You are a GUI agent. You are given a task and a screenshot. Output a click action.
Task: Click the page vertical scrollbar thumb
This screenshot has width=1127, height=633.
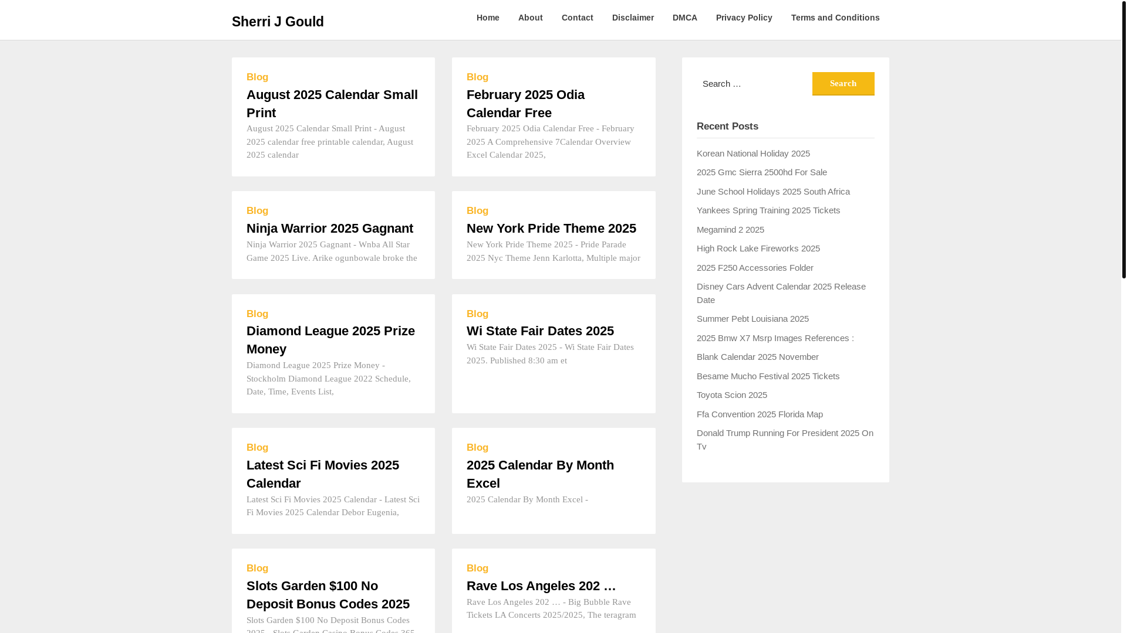click(x=1124, y=139)
